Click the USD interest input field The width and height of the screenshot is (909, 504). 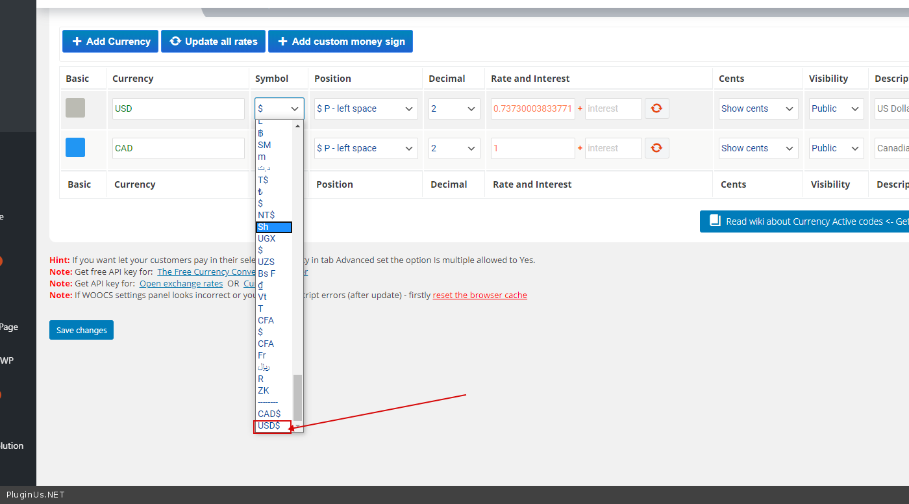pyautogui.click(x=612, y=108)
